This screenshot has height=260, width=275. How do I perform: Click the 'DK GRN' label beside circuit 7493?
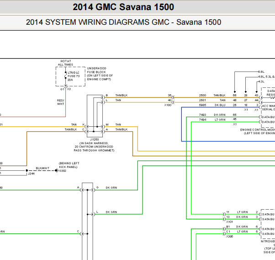tap(220, 115)
